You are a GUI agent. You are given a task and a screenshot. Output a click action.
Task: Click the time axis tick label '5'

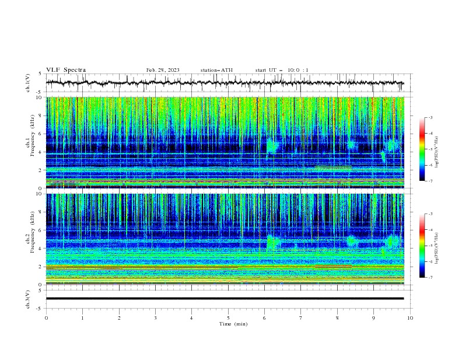click(x=228, y=318)
